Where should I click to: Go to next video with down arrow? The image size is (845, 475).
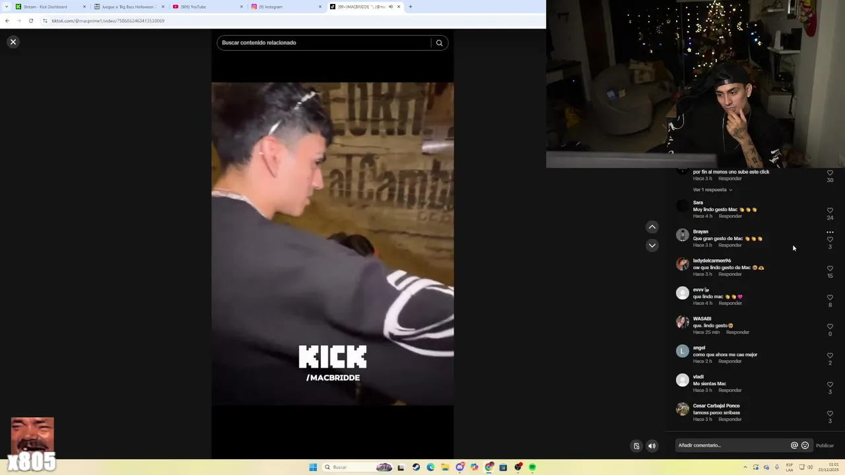pyautogui.click(x=652, y=245)
